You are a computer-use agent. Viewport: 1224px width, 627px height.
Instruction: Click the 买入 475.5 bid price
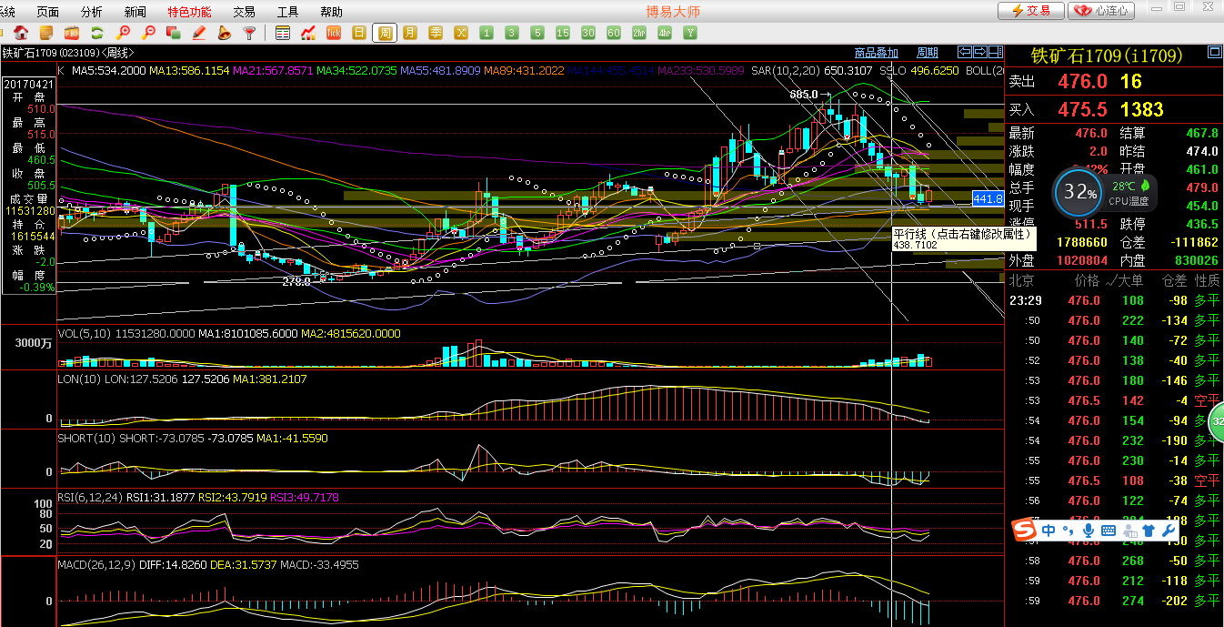(1082, 110)
